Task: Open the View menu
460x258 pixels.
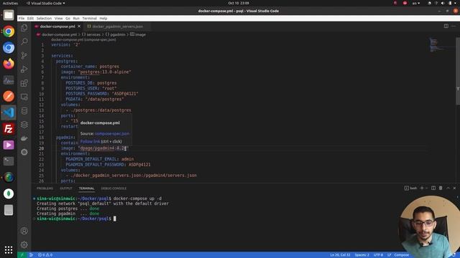Action: click(x=59, y=19)
